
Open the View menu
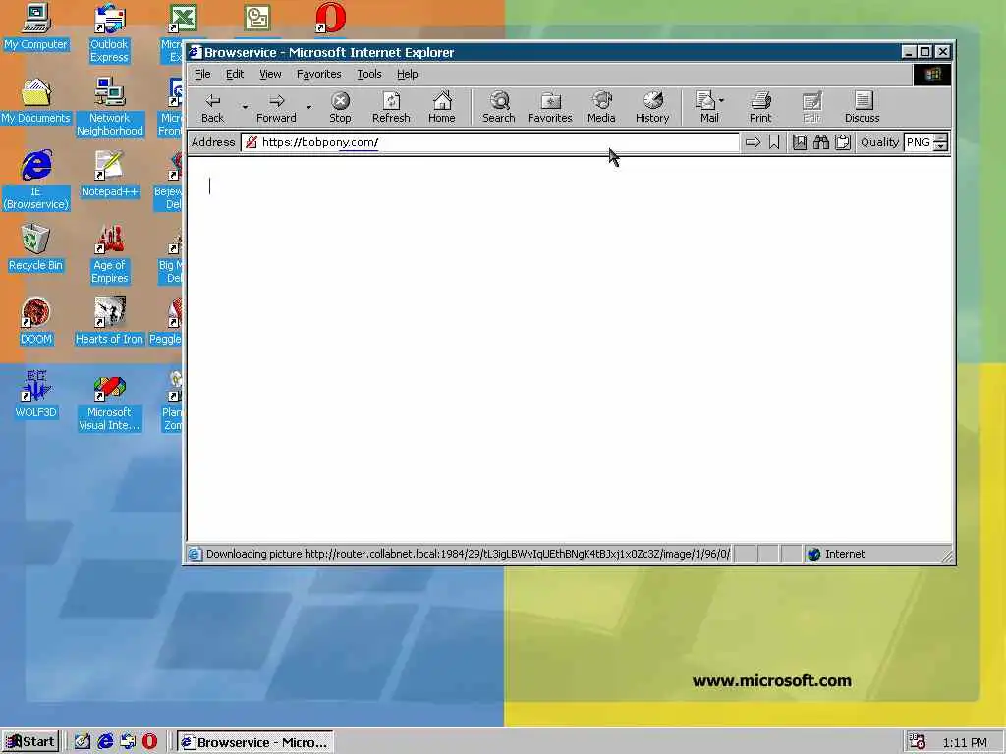pos(270,74)
